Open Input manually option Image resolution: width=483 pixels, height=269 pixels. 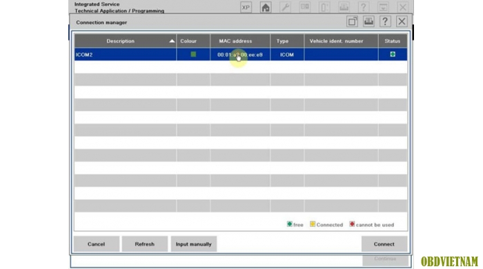pyautogui.click(x=193, y=244)
